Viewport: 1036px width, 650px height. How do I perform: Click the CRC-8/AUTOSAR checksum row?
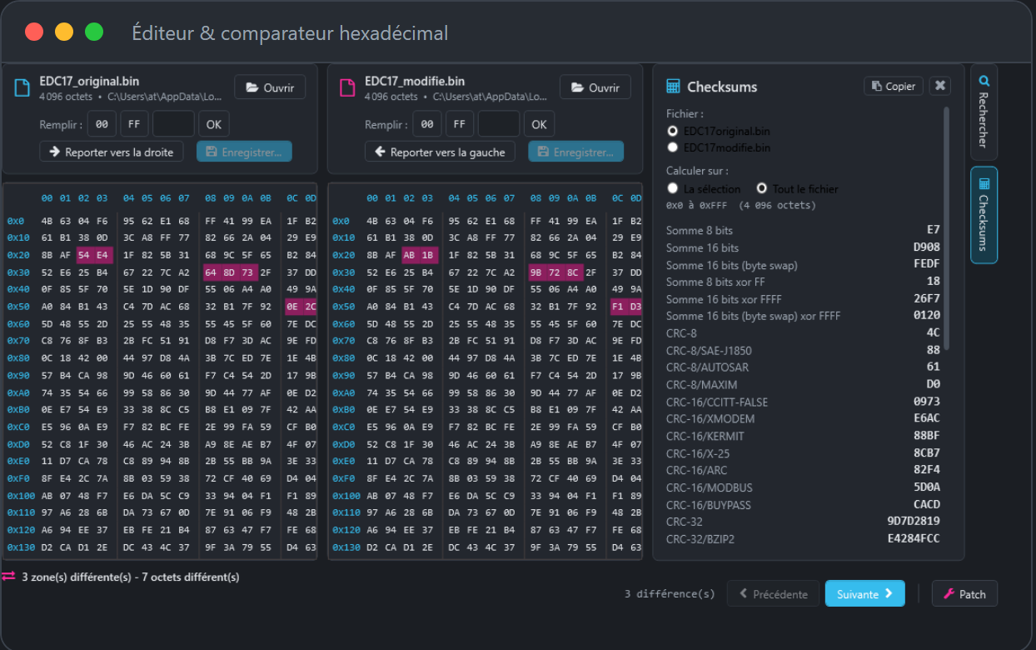coord(803,367)
